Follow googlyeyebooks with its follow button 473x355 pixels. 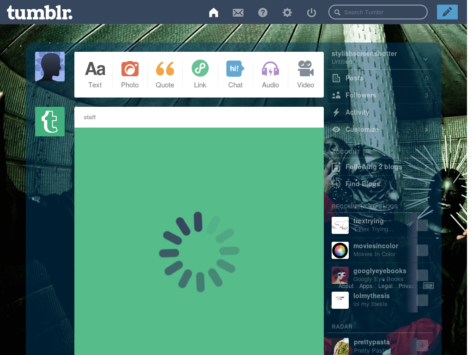click(422, 275)
